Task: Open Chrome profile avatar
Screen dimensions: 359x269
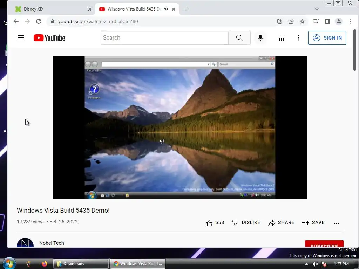Action: point(339,21)
